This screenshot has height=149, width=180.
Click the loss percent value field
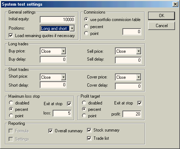point(62,113)
